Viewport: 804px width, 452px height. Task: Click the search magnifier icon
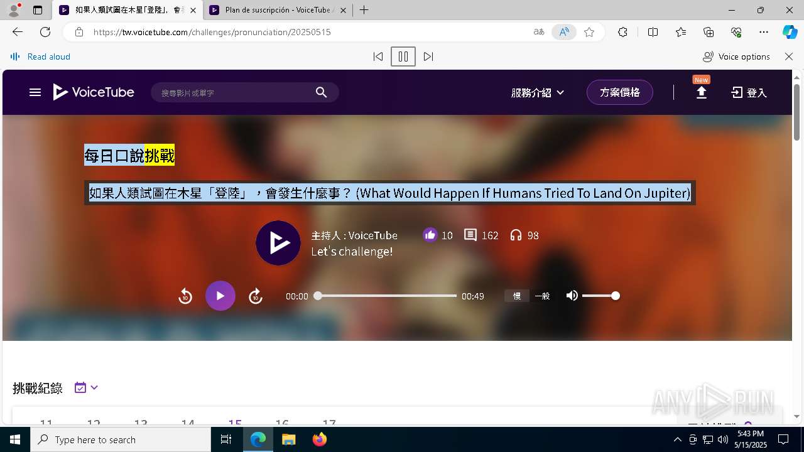pos(321,92)
